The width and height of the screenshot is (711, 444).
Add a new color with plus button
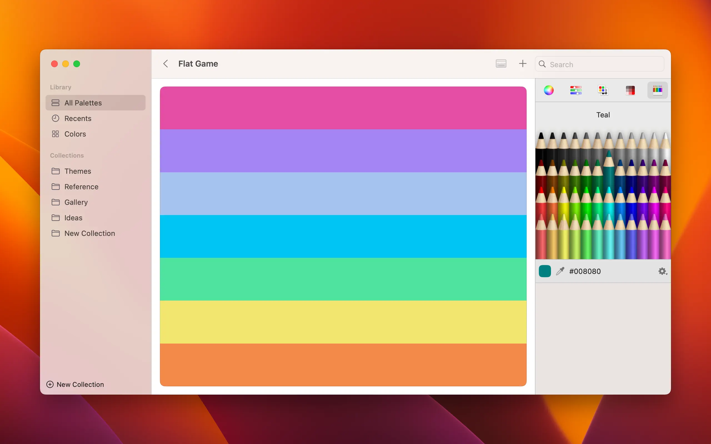[522, 64]
